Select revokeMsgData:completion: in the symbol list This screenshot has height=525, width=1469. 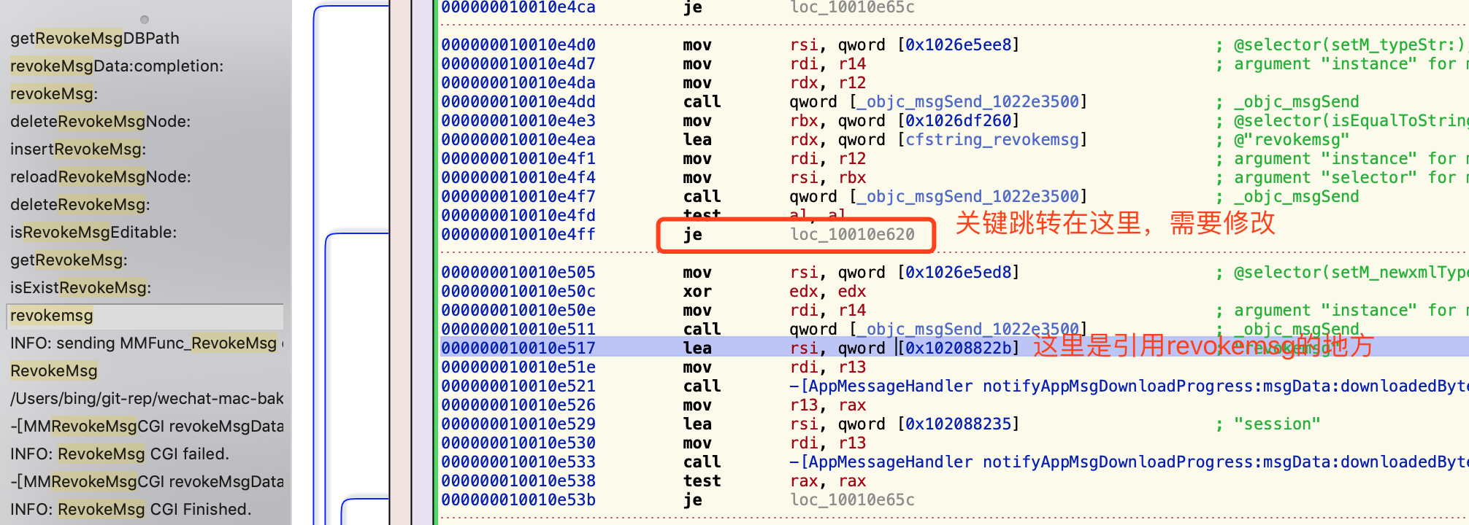(117, 66)
